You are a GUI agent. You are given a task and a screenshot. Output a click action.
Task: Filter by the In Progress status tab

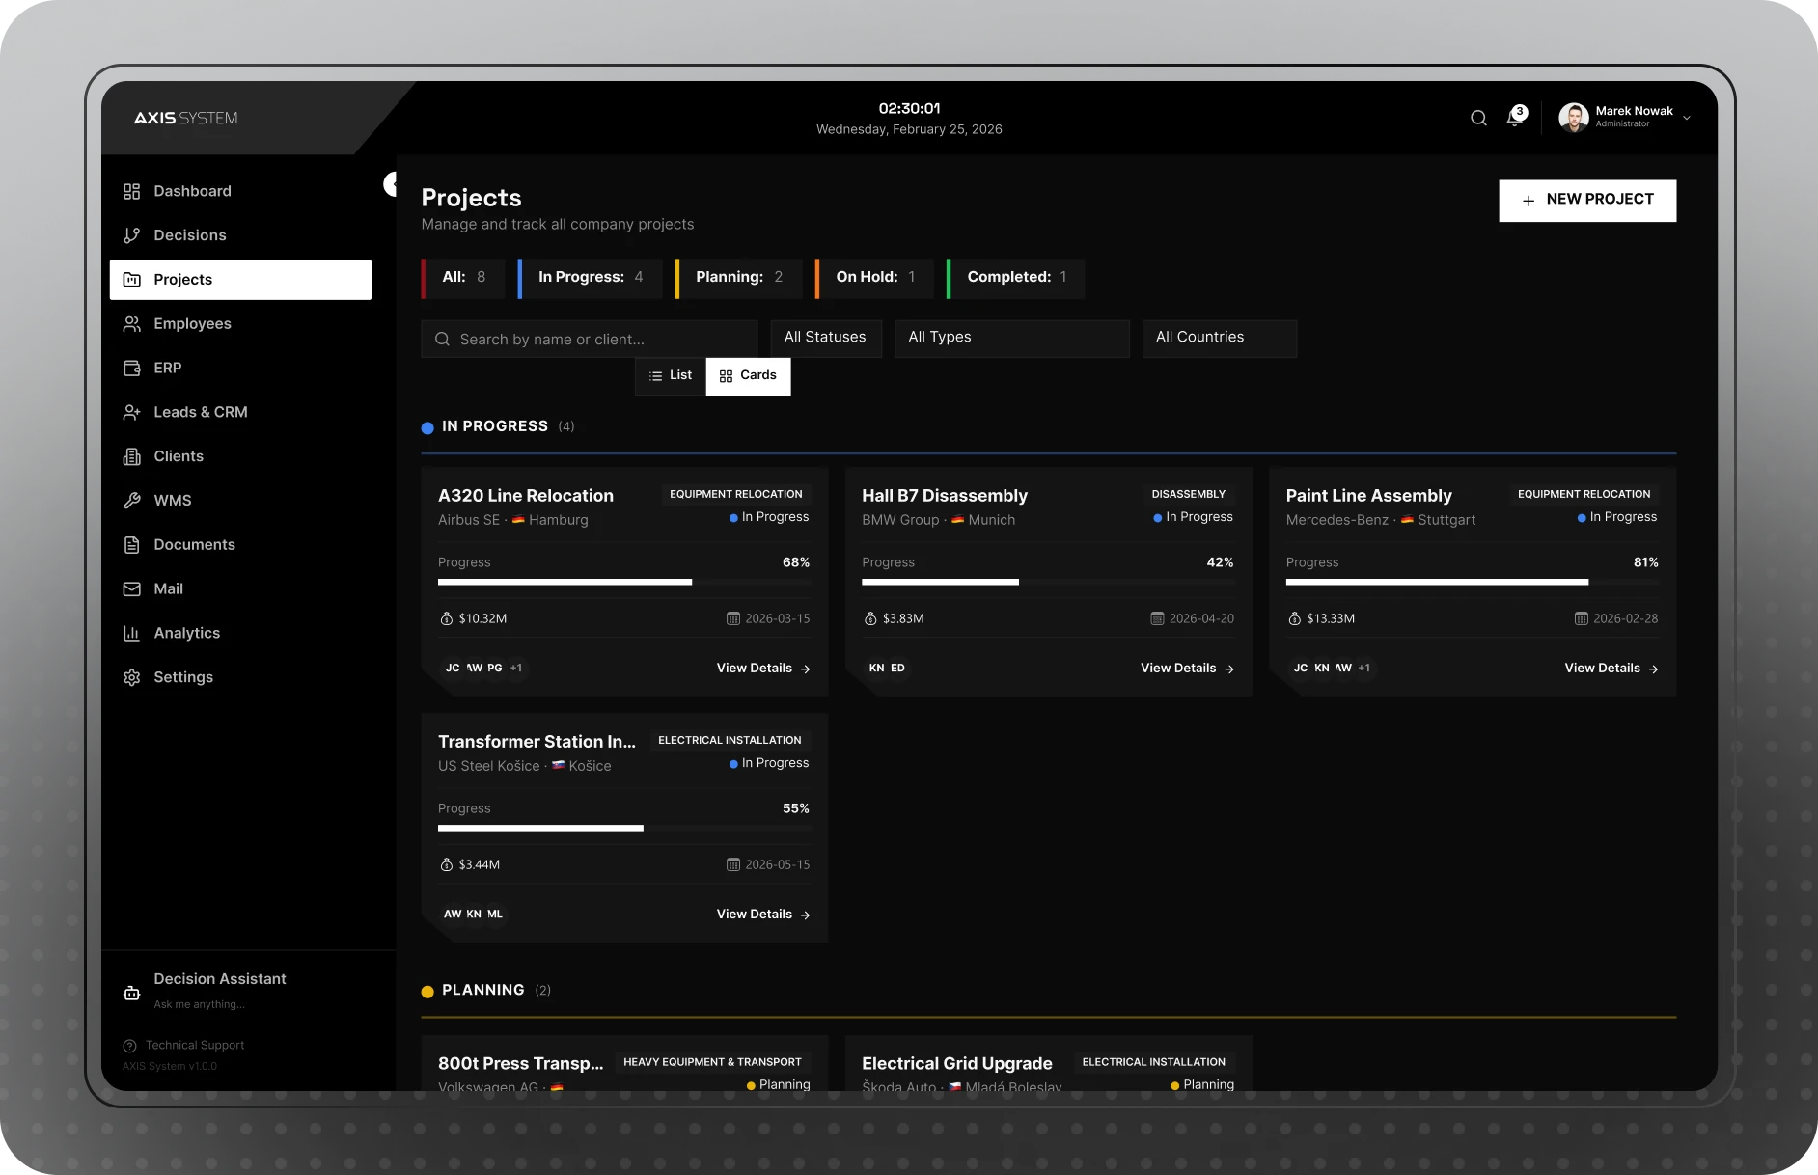pyautogui.click(x=590, y=278)
